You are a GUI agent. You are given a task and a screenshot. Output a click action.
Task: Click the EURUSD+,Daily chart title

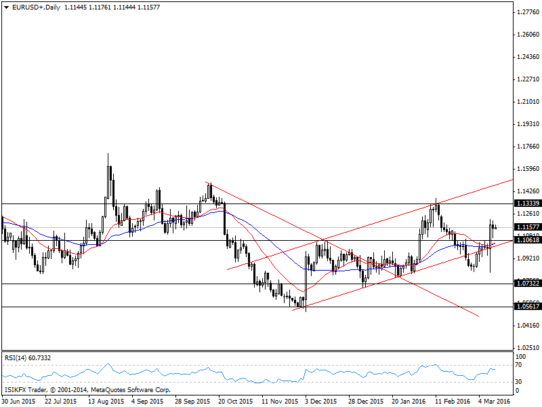click(37, 7)
